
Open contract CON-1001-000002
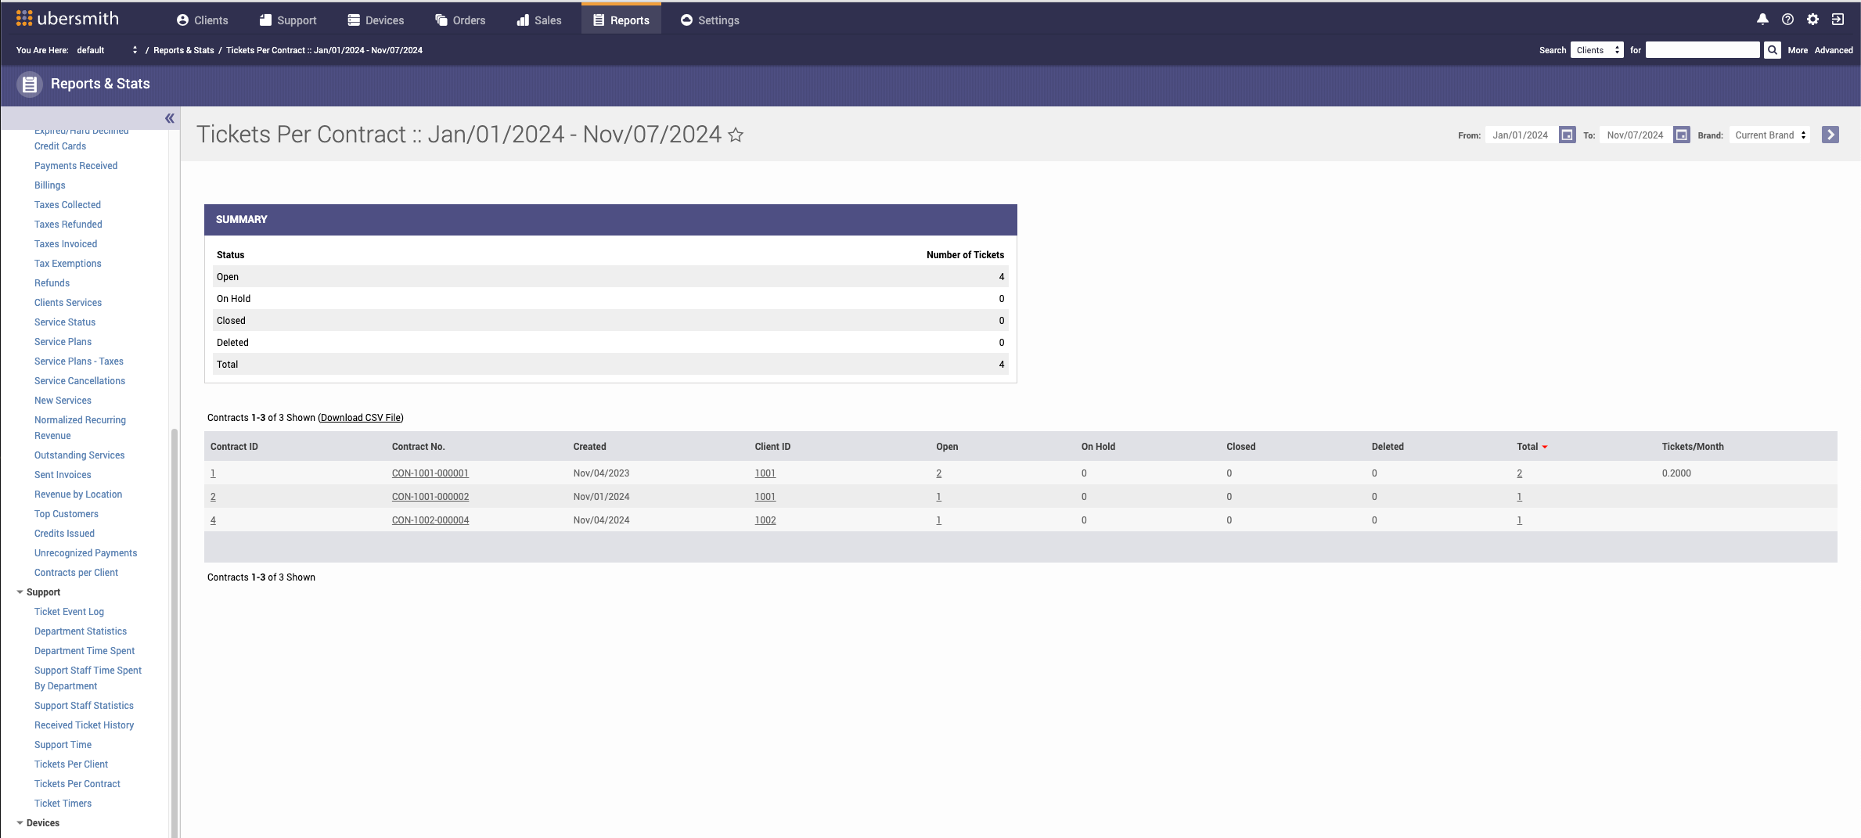430,497
